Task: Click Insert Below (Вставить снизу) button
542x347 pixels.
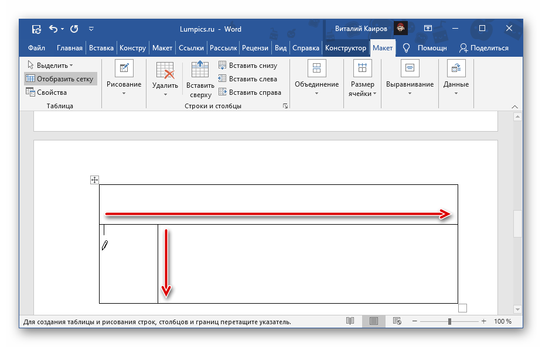Action: click(248, 66)
